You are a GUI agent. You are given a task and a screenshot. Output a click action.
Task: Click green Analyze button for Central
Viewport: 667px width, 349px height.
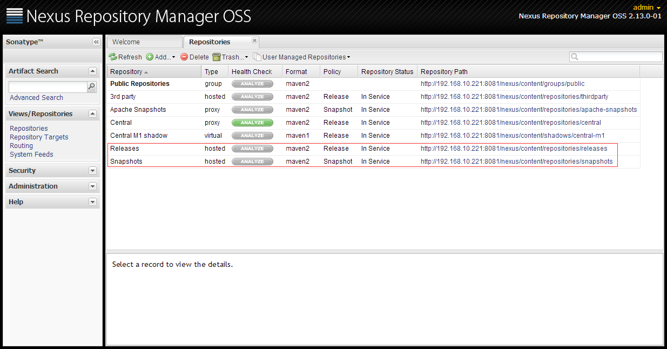[x=252, y=123]
